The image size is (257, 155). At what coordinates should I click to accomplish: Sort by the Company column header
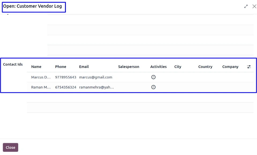230,67
